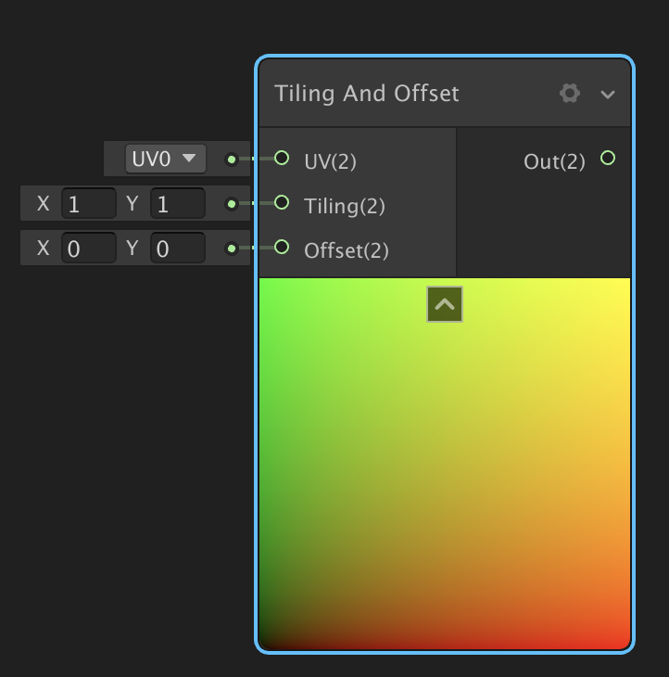The height and width of the screenshot is (677, 669).
Task: Click the Tiling Y input field
Action: coord(178,203)
